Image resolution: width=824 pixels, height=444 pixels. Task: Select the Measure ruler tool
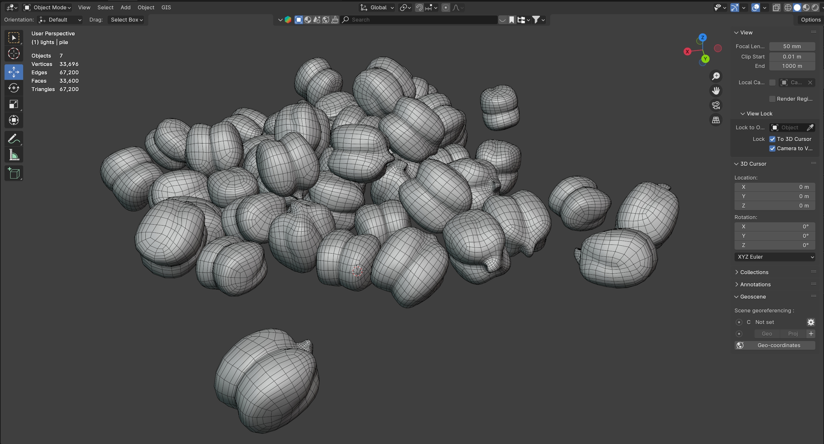(x=14, y=155)
